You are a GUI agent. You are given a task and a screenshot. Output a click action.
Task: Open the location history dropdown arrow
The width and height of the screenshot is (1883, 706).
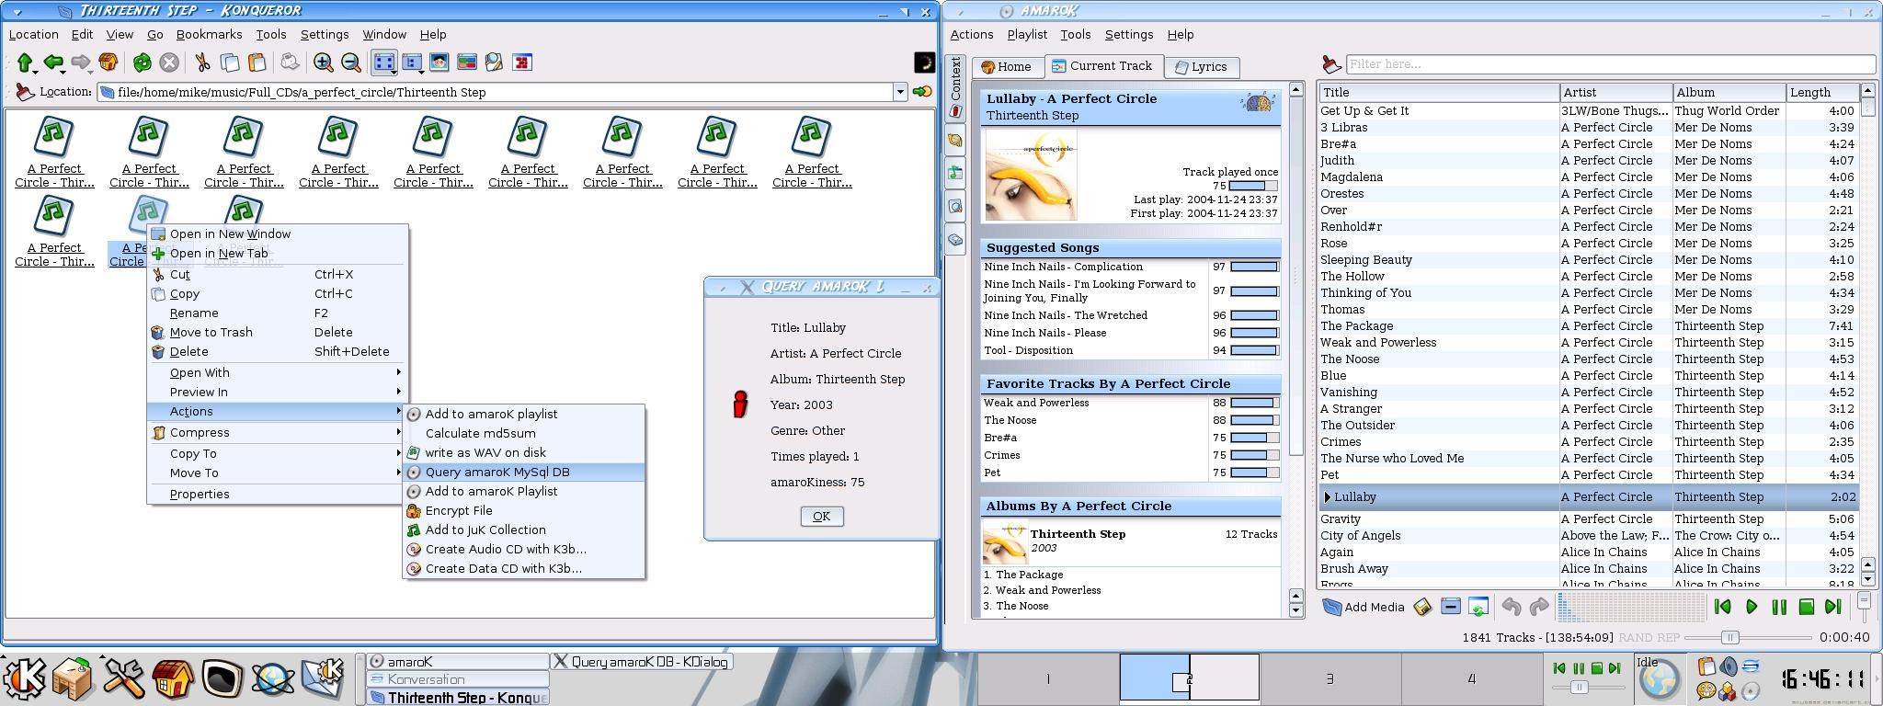(900, 92)
